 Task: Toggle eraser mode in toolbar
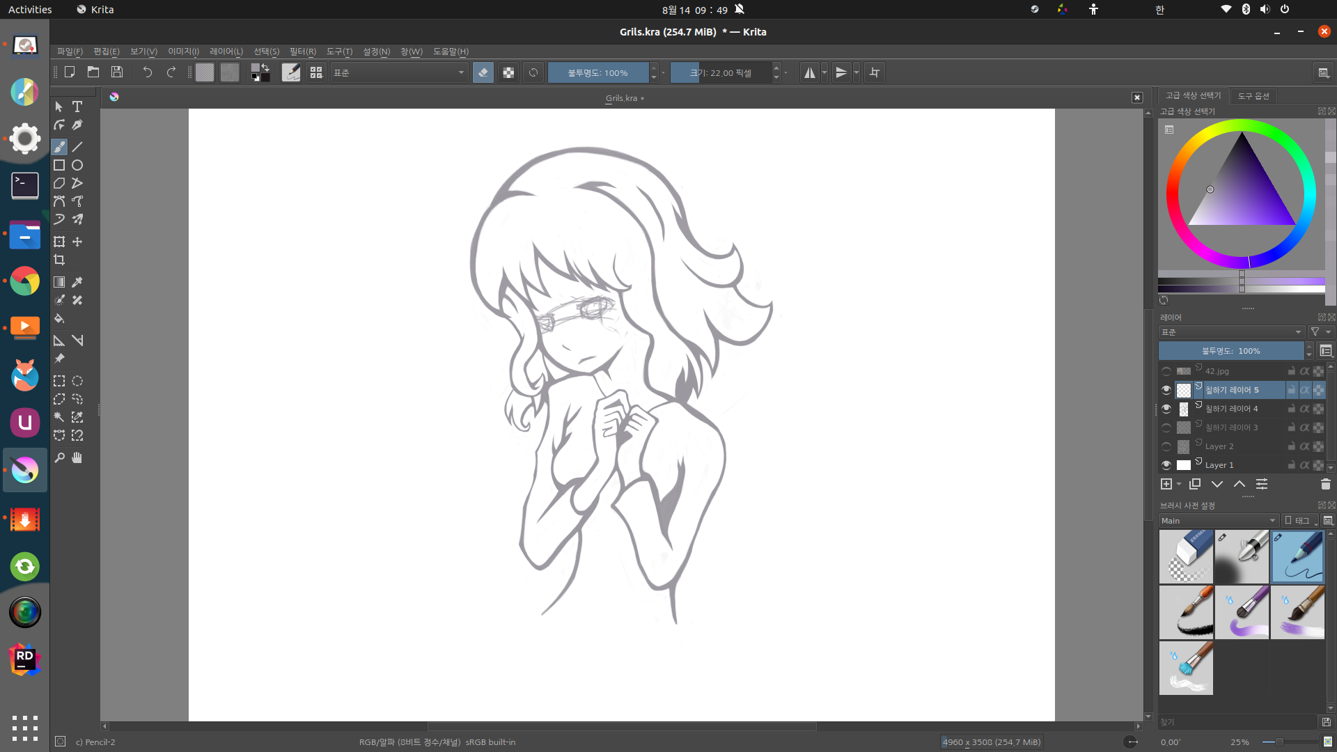click(483, 72)
